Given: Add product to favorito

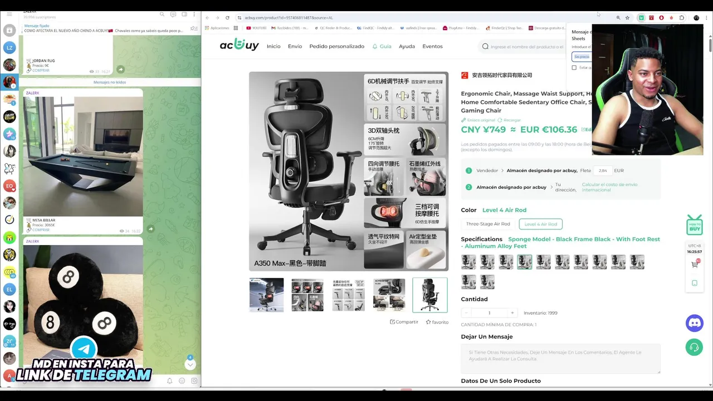Looking at the screenshot, I should pos(437,322).
